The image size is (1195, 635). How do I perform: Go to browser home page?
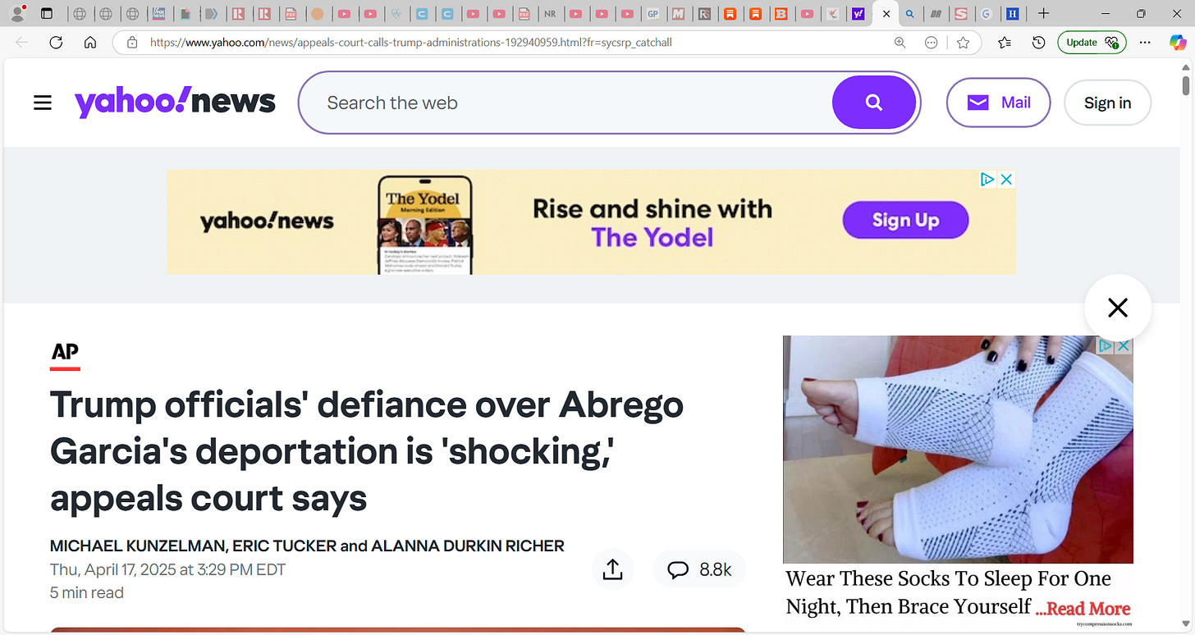(89, 43)
